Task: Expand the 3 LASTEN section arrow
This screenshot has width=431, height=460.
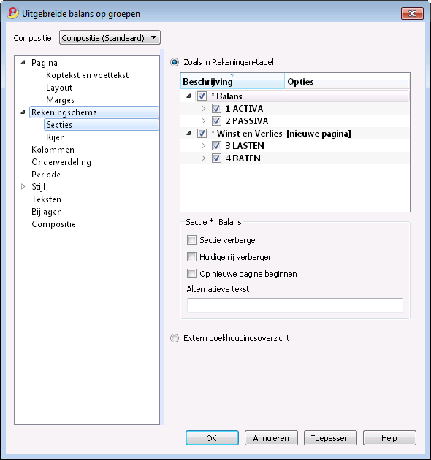Action: pos(203,146)
